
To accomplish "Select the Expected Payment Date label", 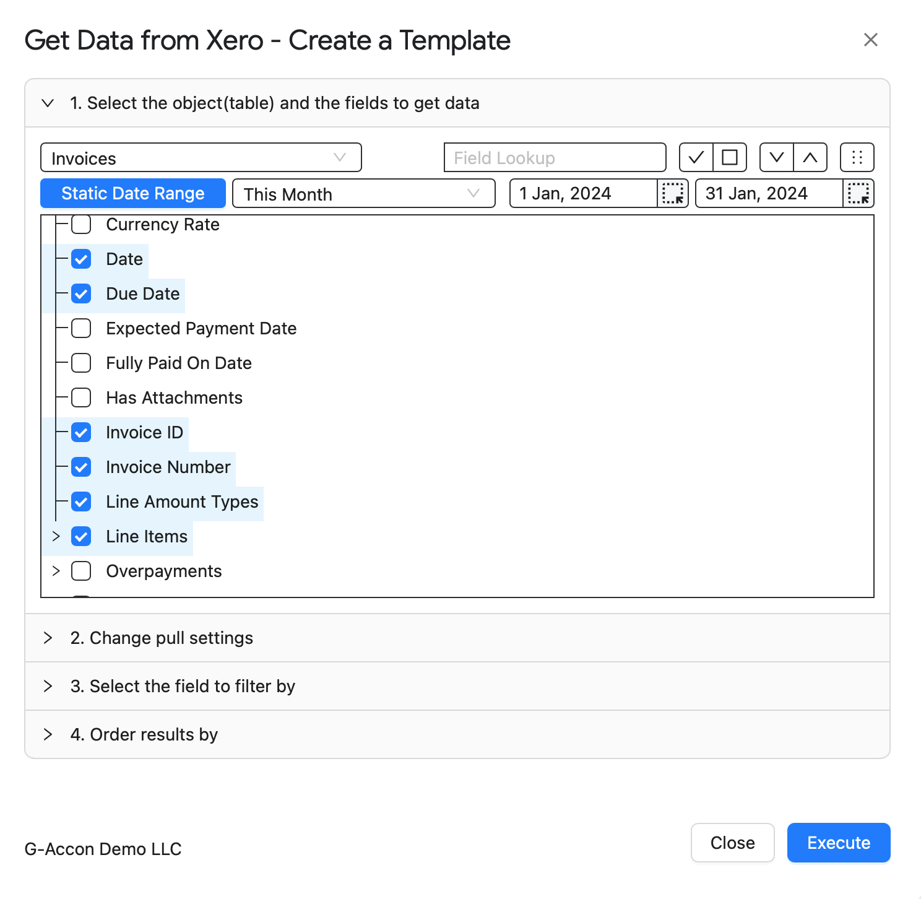I will click(201, 328).
